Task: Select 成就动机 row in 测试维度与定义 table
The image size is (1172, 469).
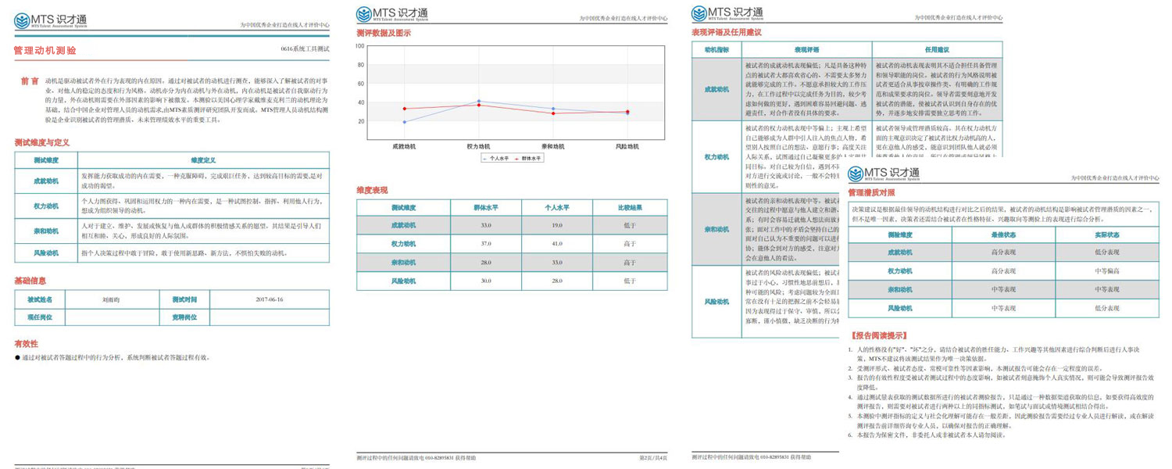Action: (x=172, y=181)
